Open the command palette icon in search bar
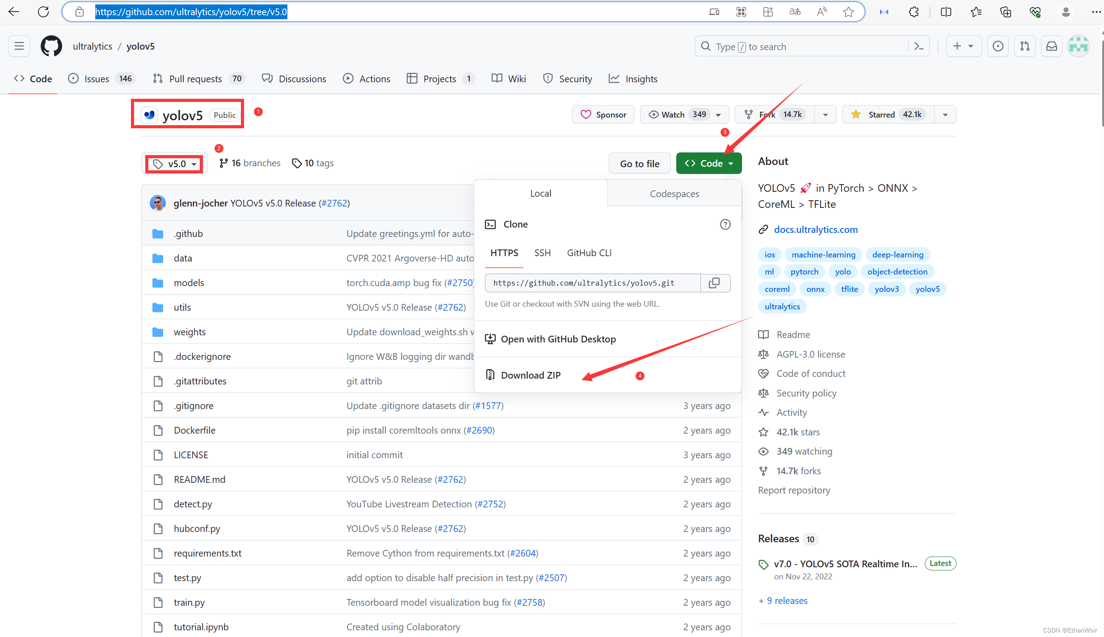This screenshot has width=1104, height=637. point(919,46)
